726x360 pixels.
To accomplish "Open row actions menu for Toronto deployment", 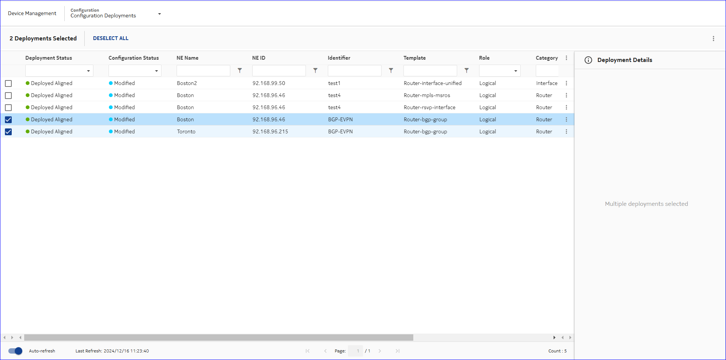I will point(566,131).
